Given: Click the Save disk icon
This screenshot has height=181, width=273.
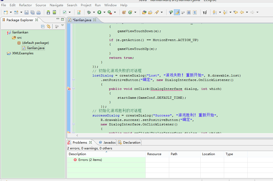Looking at the screenshot, I should tap(26, 12).
